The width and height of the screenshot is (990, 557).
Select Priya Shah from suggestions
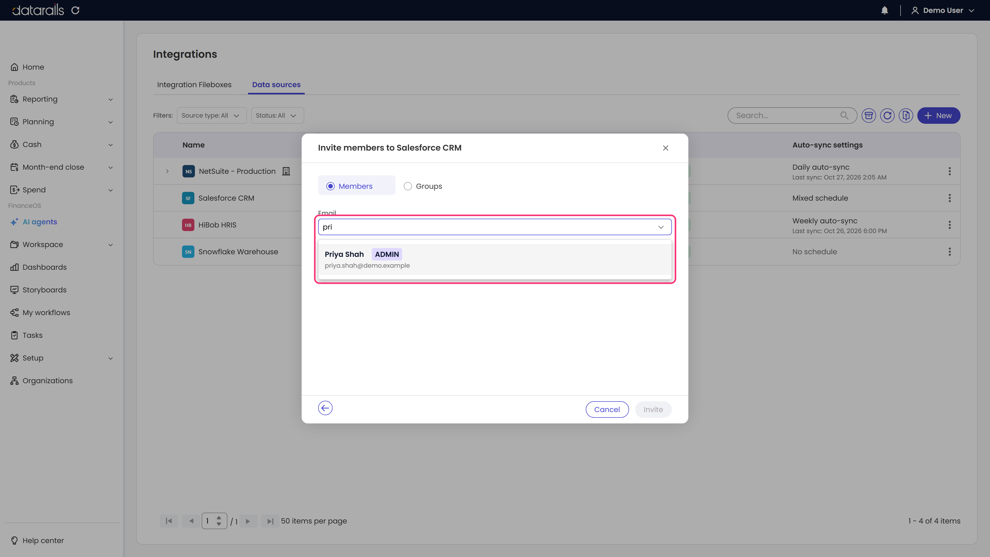[495, 259]
